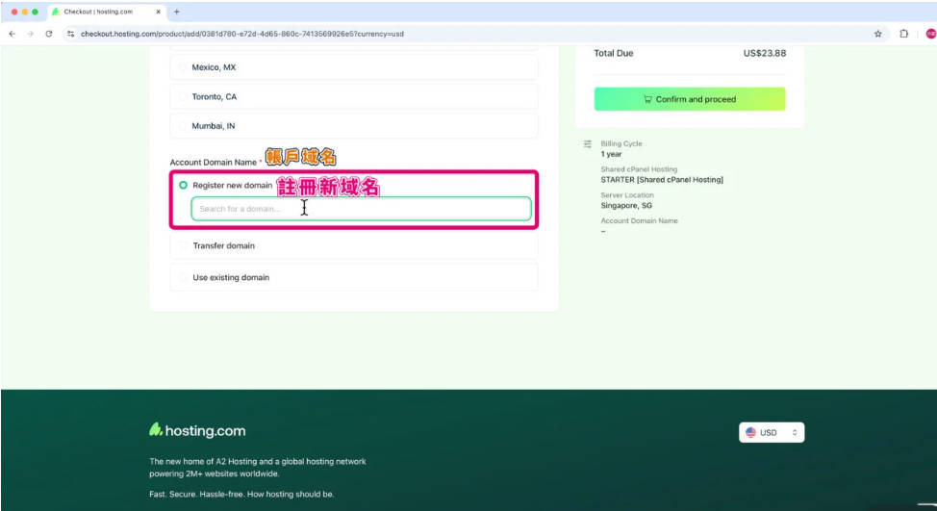Click the Singapore, SG server location text
The width and height of the screenshot is (937, 511).
pyautogui.click(x=626, y=206)
